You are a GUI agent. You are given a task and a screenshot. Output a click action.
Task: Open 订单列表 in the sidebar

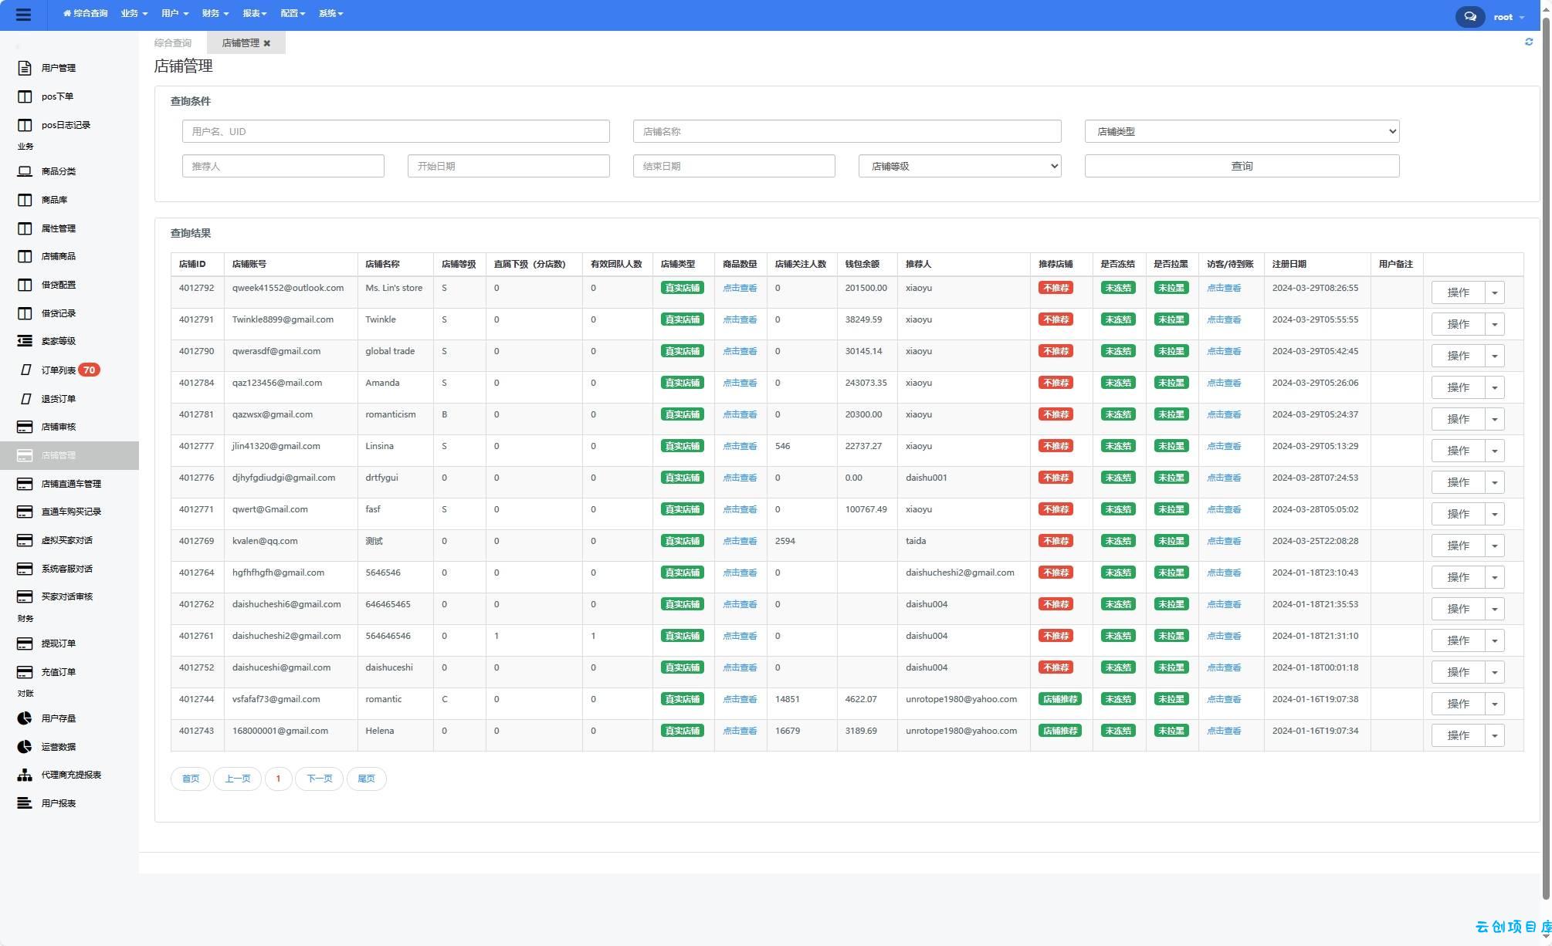(x=59, y=370)
